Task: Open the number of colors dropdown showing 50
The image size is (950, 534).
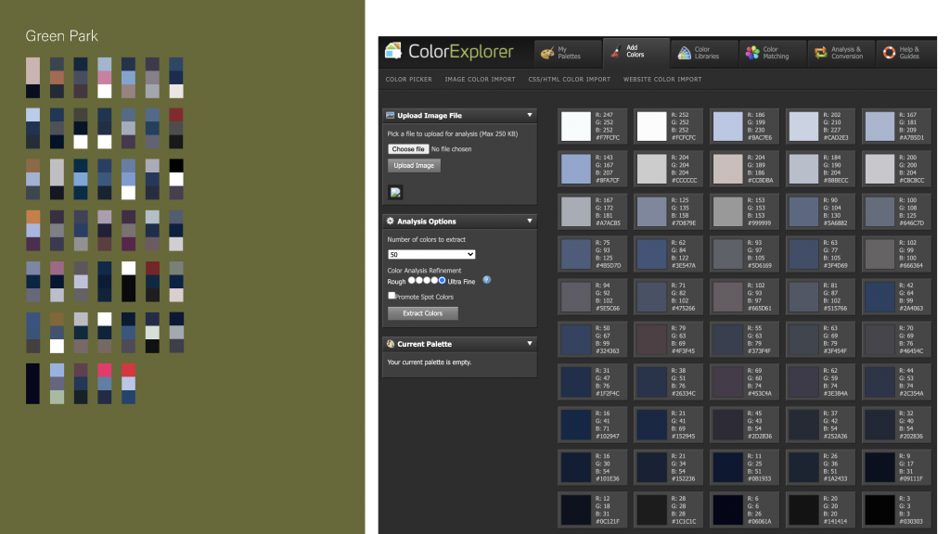Action: [x=431, y=254]
